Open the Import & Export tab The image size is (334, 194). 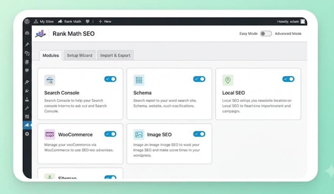tap(115, 56)
